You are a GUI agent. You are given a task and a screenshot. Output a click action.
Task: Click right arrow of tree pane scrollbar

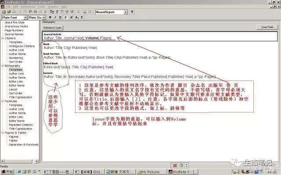(x=36, y=161)
